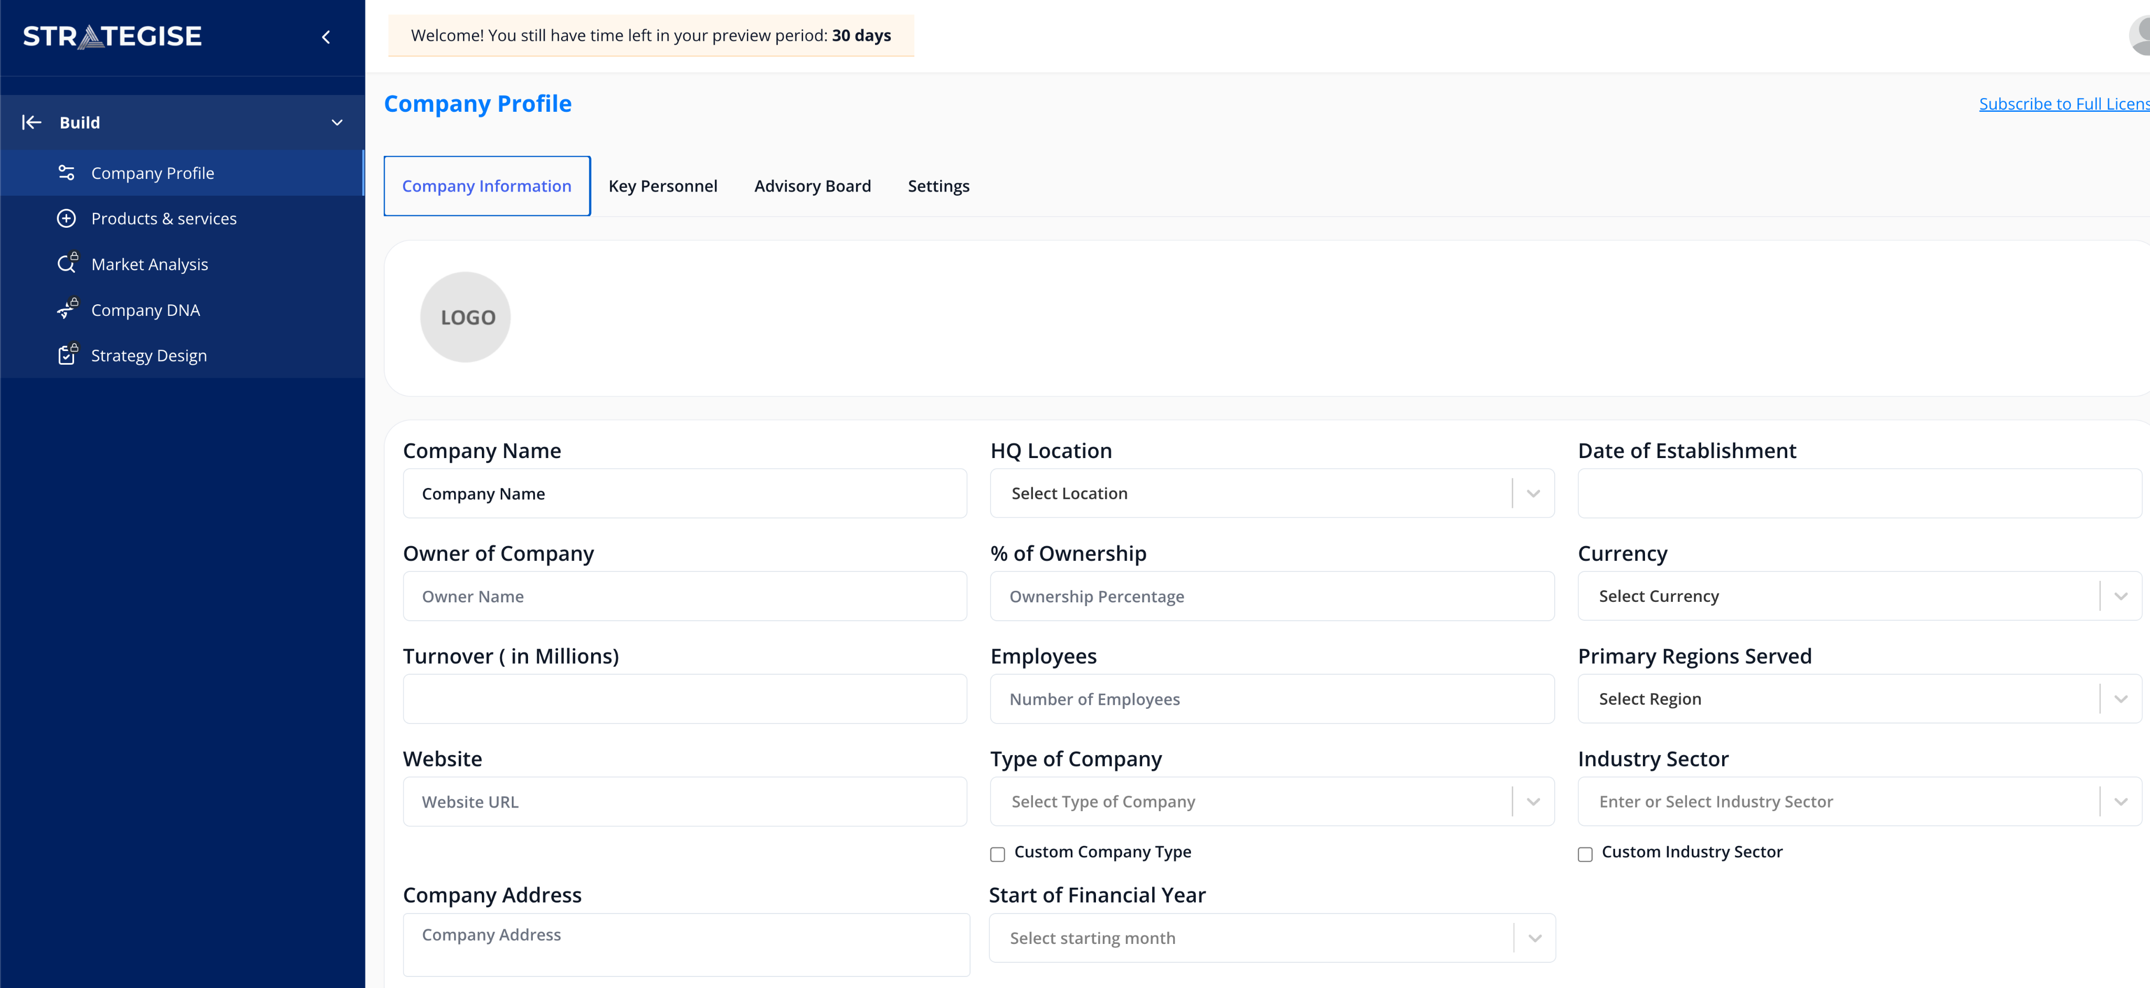
Task: Collapse the Build section chevron
Action: click(x=336, y=122)
